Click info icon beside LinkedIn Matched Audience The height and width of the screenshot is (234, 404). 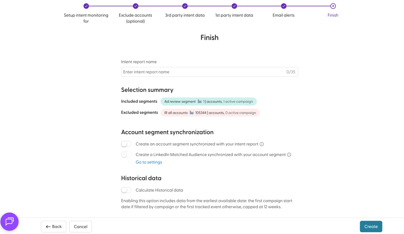[x=289, y=155]
